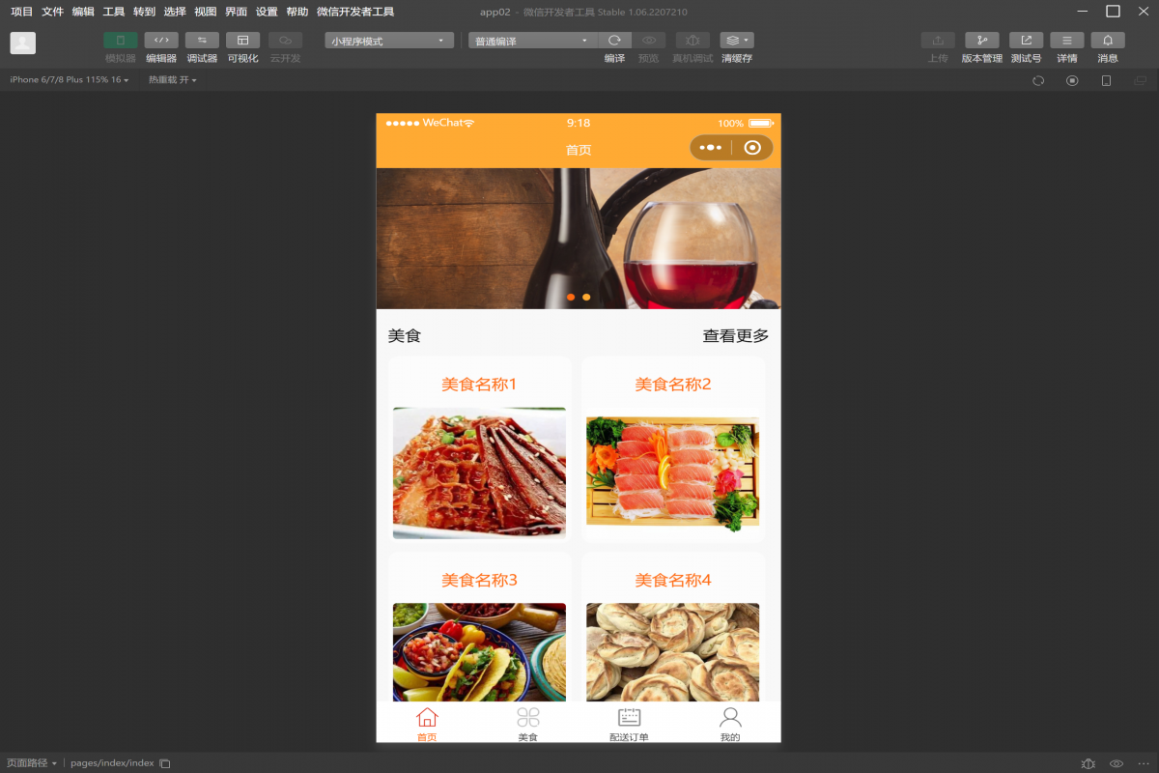Open the 普通编译 compile mode dropdown

point(532,41)
